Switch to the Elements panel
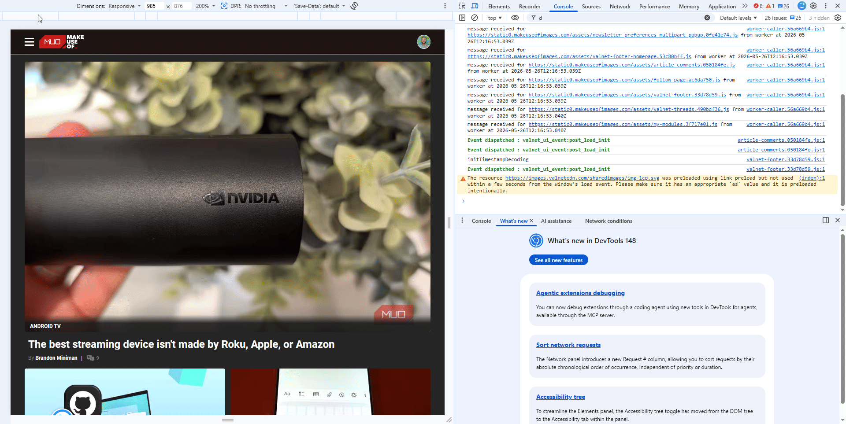 click(x=499, y=7)
